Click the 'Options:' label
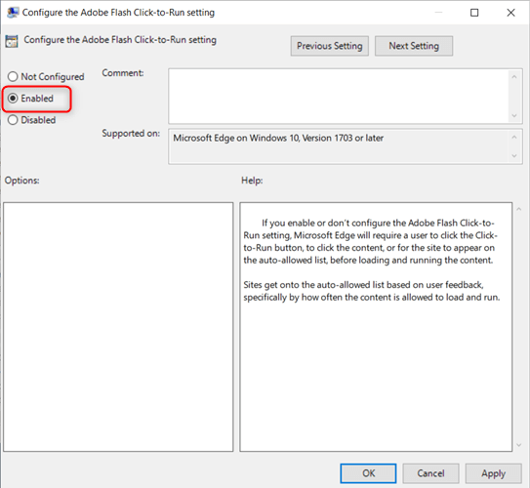 point(22,181)
